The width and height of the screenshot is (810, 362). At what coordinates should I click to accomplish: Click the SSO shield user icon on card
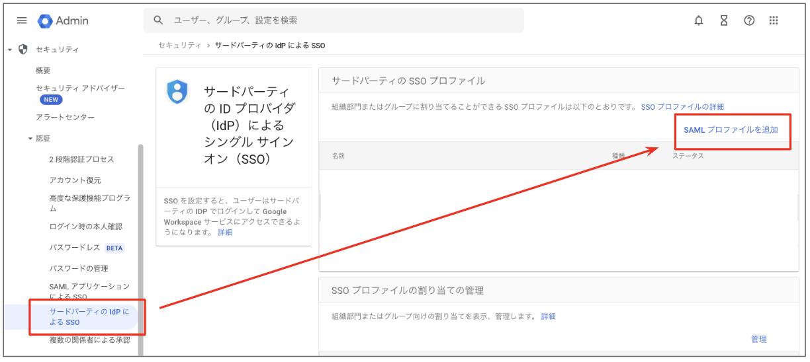coord(177,91)
